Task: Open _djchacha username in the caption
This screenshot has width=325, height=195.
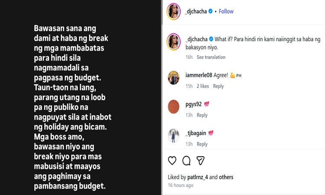Action: (196, 38)
